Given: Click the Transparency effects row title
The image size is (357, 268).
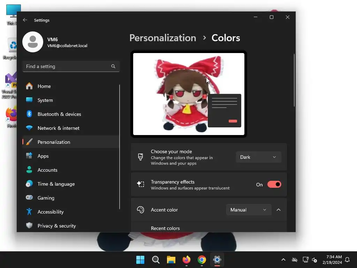Looking at the screenshot, I should tap(173, 182).
